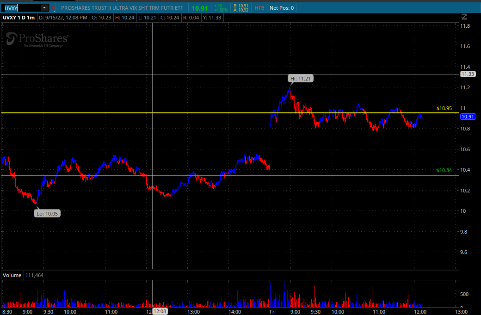
Task: Click the UVXY 1 D 1m chart label
Action: click(x=18, y=18)
